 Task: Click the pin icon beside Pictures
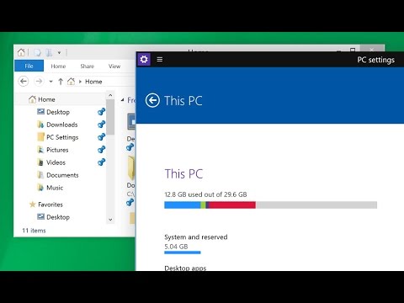101,149
